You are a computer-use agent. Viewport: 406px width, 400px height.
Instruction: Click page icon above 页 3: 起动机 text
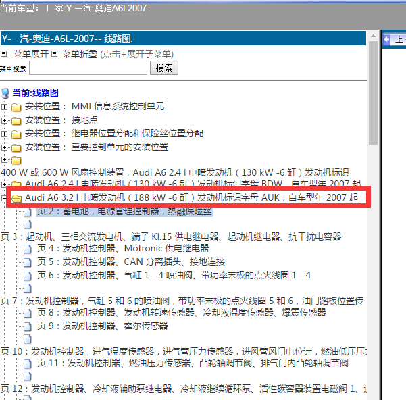[x=27, y=224]
